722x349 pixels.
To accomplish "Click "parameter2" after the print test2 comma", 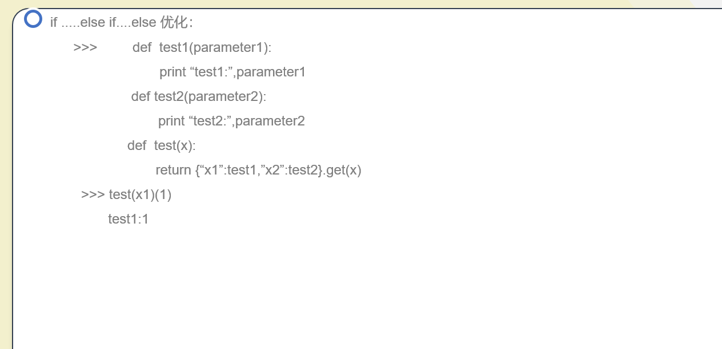I will 270,121.
